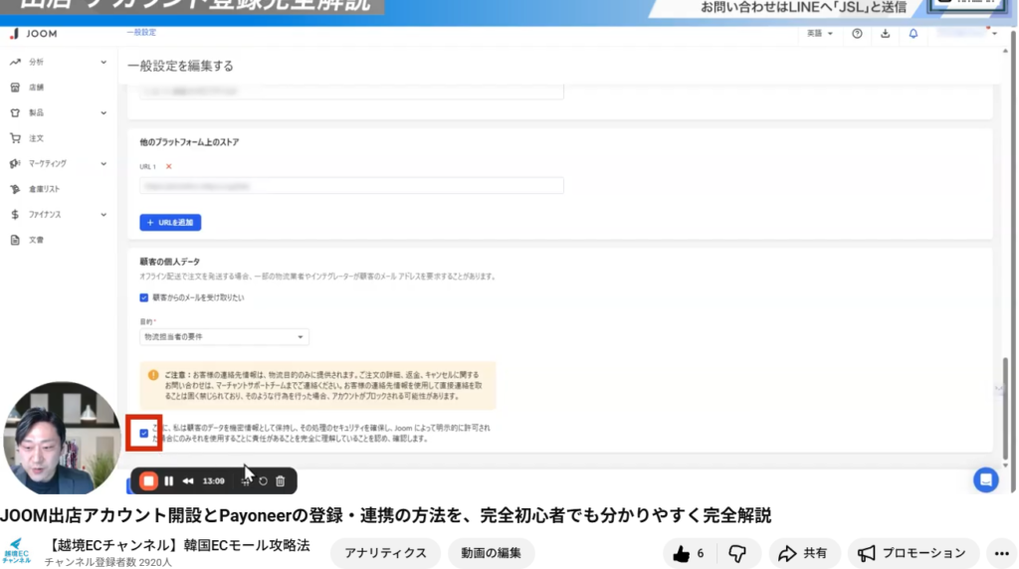The height and width of the screenshot is (569, 1019).
Task: Open 倉庫リスト warehouse list icon
Action: point(15,189)
